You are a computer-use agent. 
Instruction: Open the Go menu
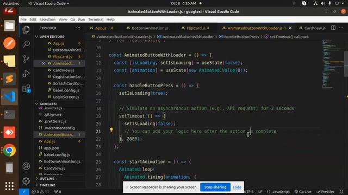coord(72,19)
